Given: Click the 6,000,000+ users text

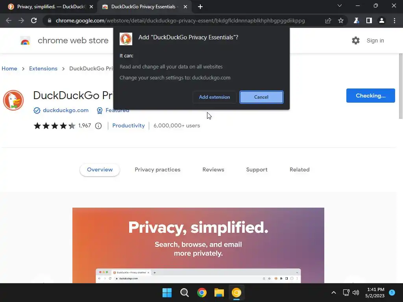Looking at the screenshot, I should tap(177, 125).
